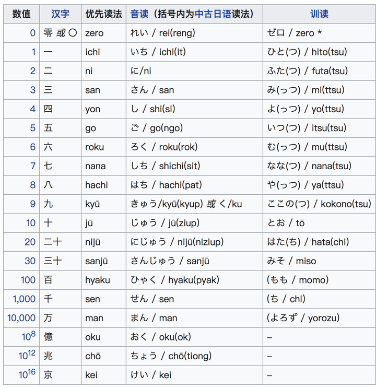
Task: Open the 音读 header link
Action: [139, 14]
